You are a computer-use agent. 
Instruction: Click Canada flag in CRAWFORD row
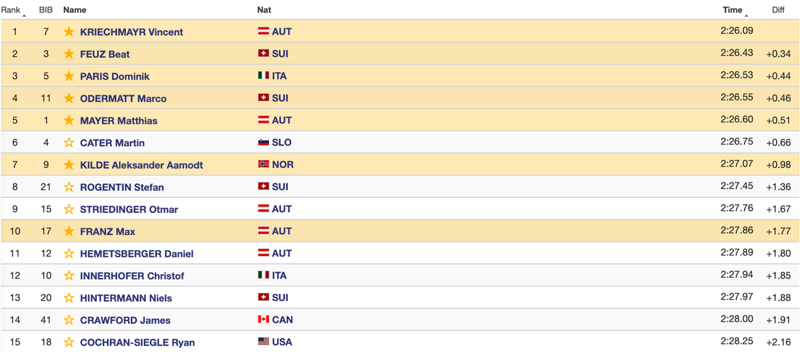pyautogui.click(x=264, y=319)
